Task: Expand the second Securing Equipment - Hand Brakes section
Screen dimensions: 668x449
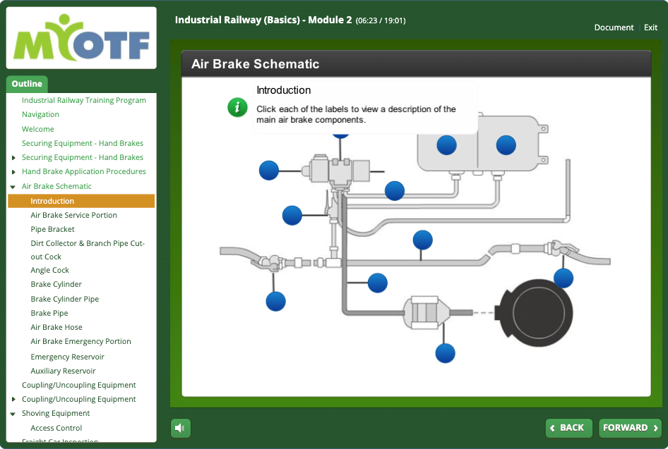Action: [13, 158]
